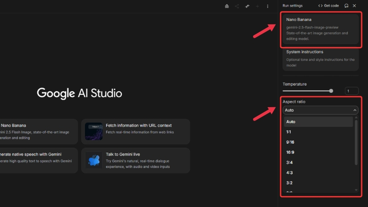This screenshot has width=368, height=207.
Task: Click the Fetch information URL context thumbnail
Action: click(94, 132)
